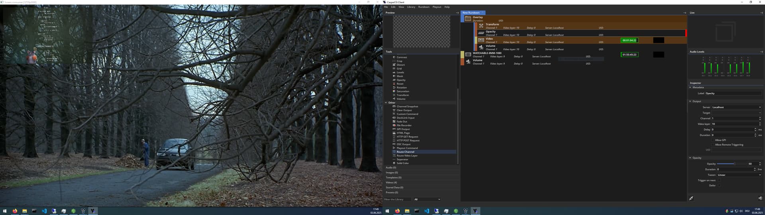Select the Contrast tool icon
The height and width of the screenshot is (215, 765).
click(394, 57)
